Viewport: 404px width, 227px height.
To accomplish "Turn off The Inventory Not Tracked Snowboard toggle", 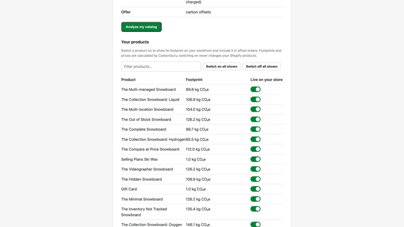I will coord(255,209).
